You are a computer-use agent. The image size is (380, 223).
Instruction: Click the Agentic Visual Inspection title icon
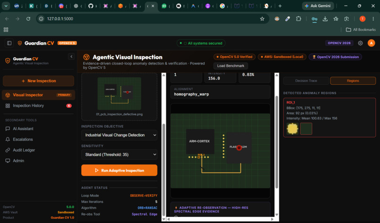coord(86,57)
